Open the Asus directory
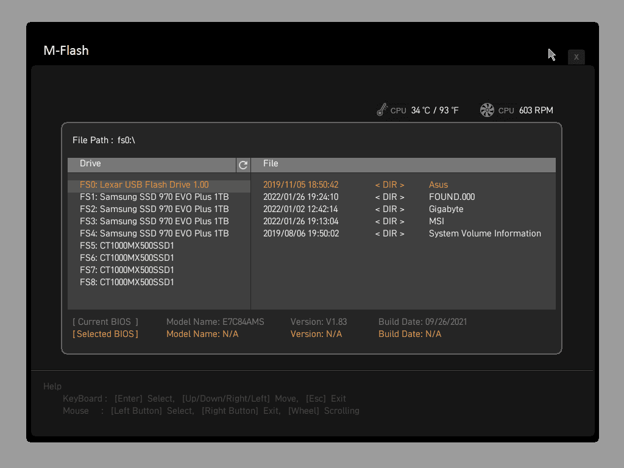 [438, 185]
